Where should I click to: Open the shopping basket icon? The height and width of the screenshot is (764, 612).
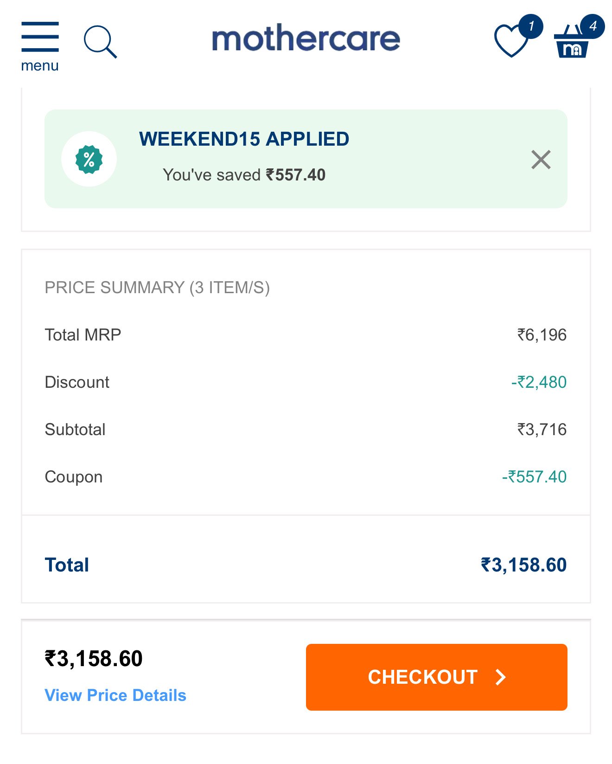(572, 43)
